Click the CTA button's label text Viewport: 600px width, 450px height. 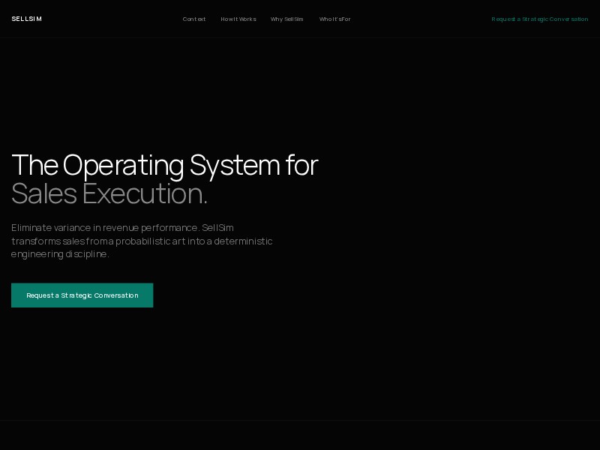(82, 295)
